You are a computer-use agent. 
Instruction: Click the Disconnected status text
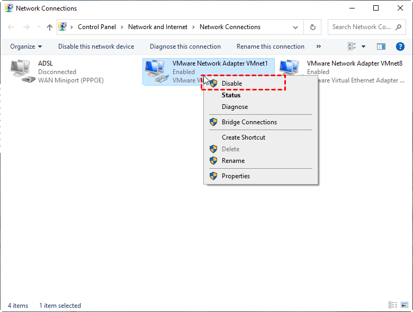click(x=57, y=72)
